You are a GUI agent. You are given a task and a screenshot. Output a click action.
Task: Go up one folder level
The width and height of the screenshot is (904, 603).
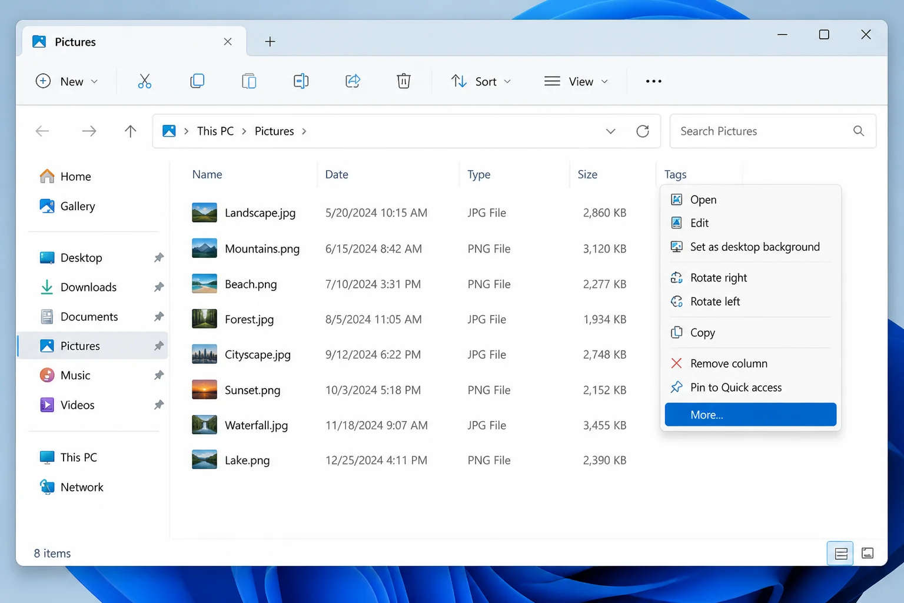[x=131, y=131]
